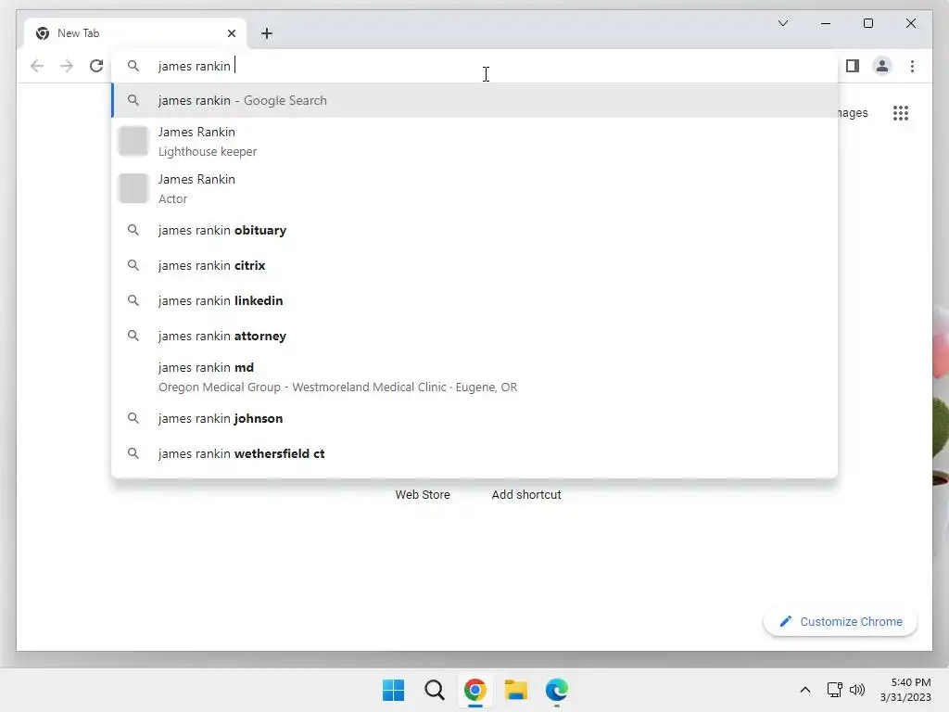Select 'james rankin md' Oregon Medical suggestion
949x712 pixels.
pyautogui.click(x=475, y=377)
